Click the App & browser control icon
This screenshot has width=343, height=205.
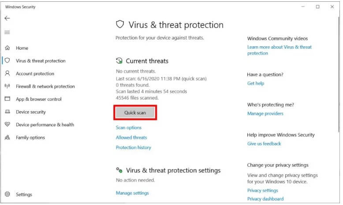click(x=7, y=99)
